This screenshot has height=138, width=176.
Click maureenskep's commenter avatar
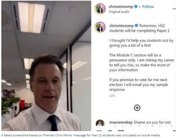pyautogui.click(x=100, y=123)
